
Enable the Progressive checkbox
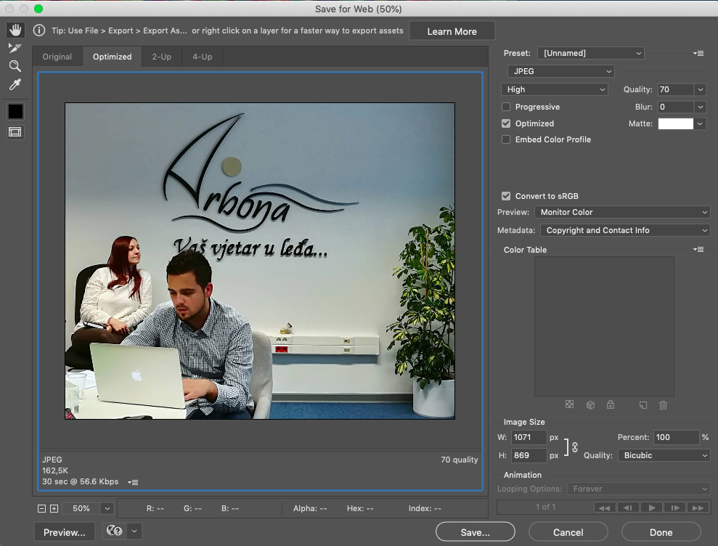(506, 107)
